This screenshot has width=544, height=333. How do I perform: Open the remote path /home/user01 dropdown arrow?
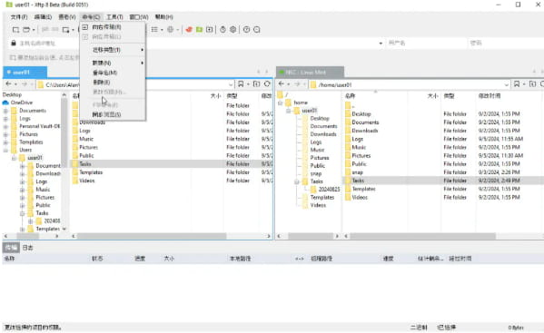[x=506, y=84]
